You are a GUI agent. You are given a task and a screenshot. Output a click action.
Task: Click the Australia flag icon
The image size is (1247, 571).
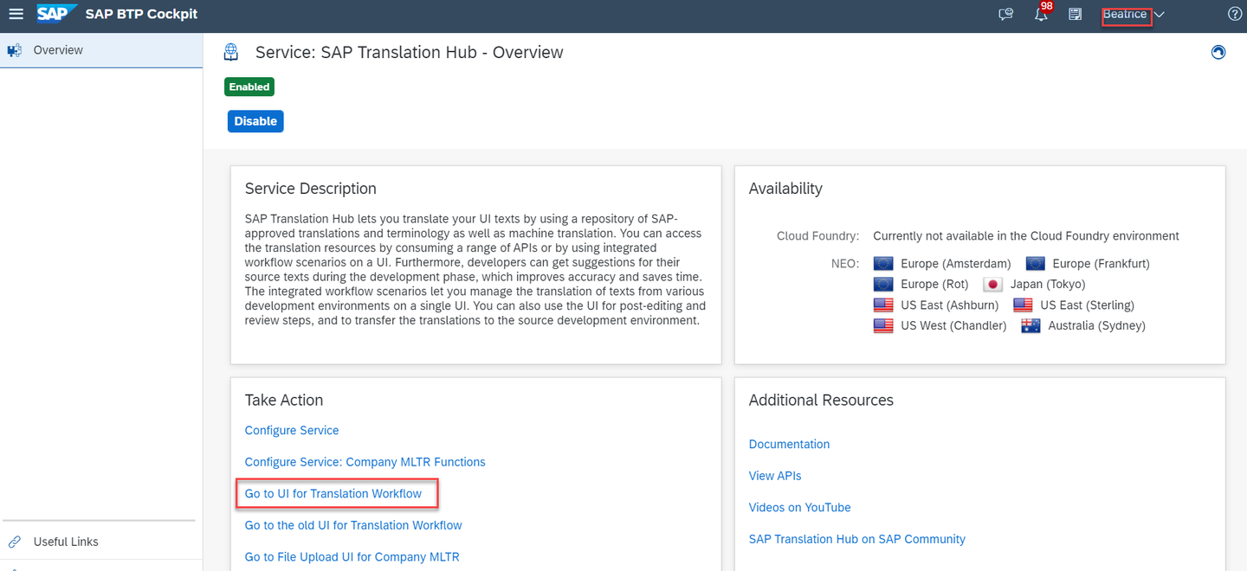(x=1031, y=325)
